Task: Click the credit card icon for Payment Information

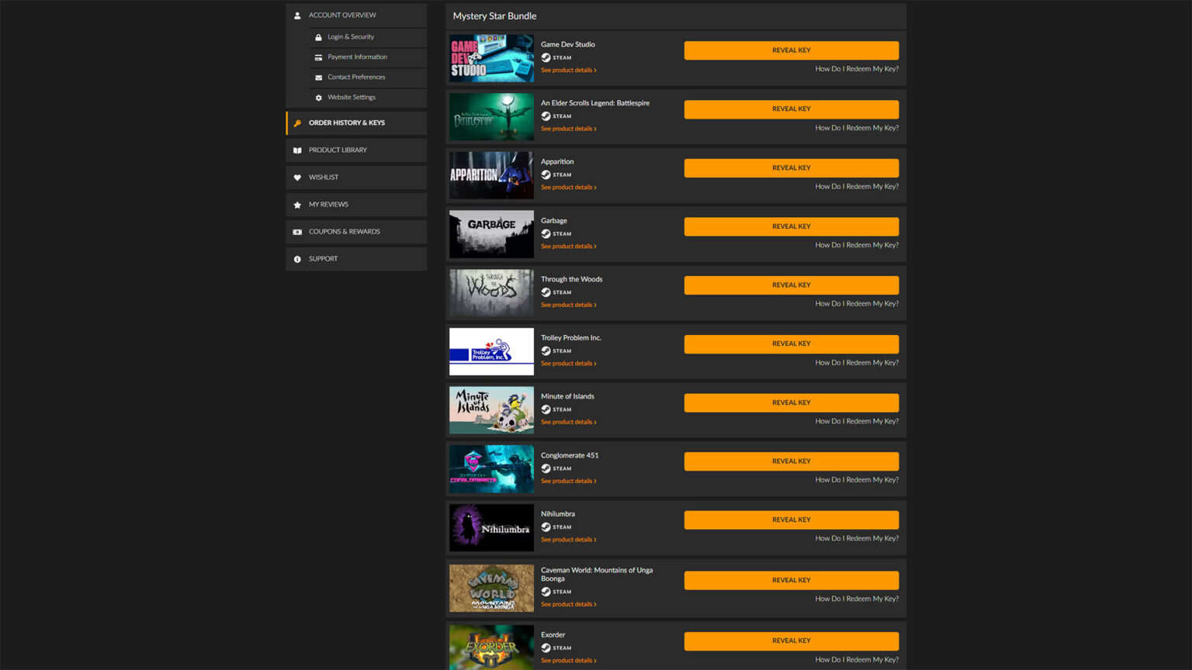Action: 318,57
